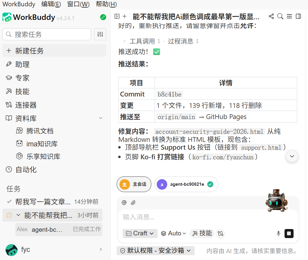
Task: Click the paperclip attachment icon
Action: point(133,203)
